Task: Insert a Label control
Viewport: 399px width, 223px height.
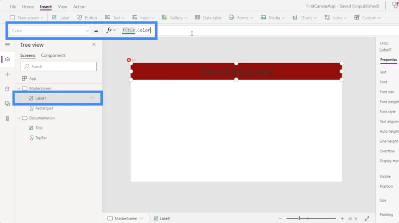Action: coord(60,17)
